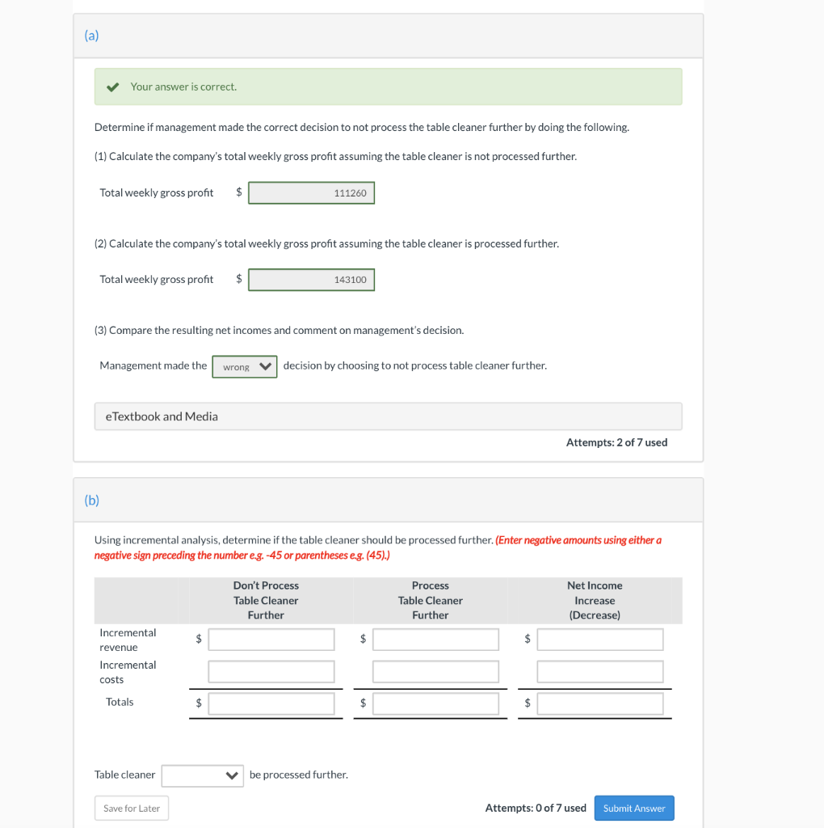This screenshot has height=828, width=824.
Task: Click 'Total weekly gross profit' label for part (2)
Action: (x=157, y=279)
